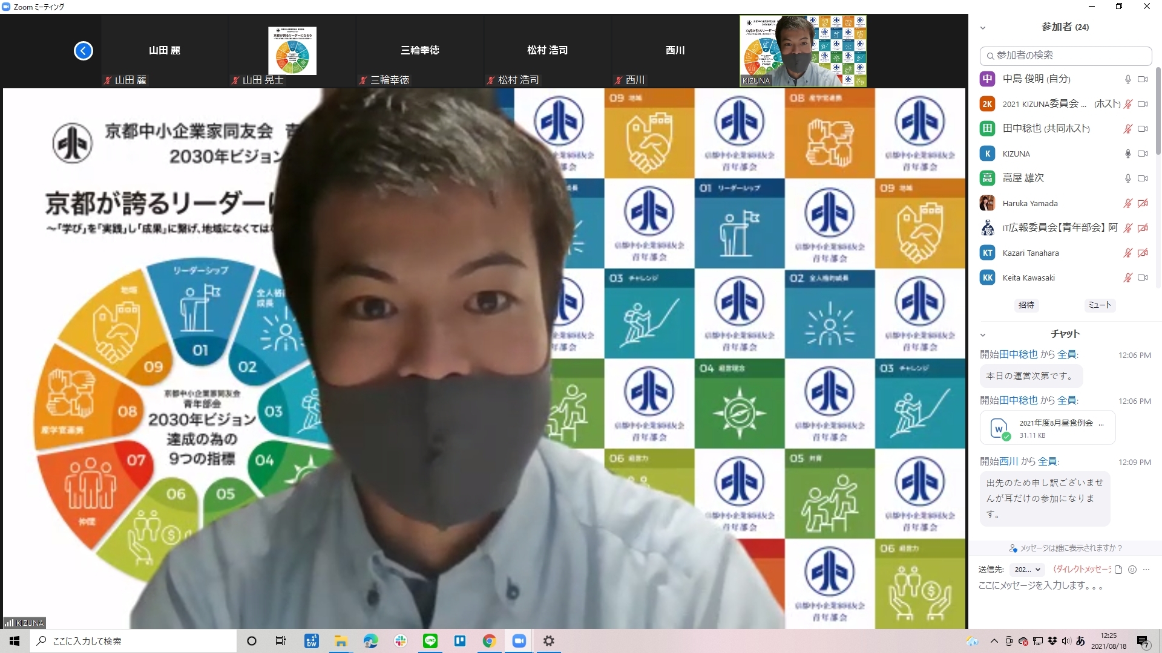Screen dimensions: 1162x653
Task: Click camera icon for 中島 俊明
Action: [1143, 79]
